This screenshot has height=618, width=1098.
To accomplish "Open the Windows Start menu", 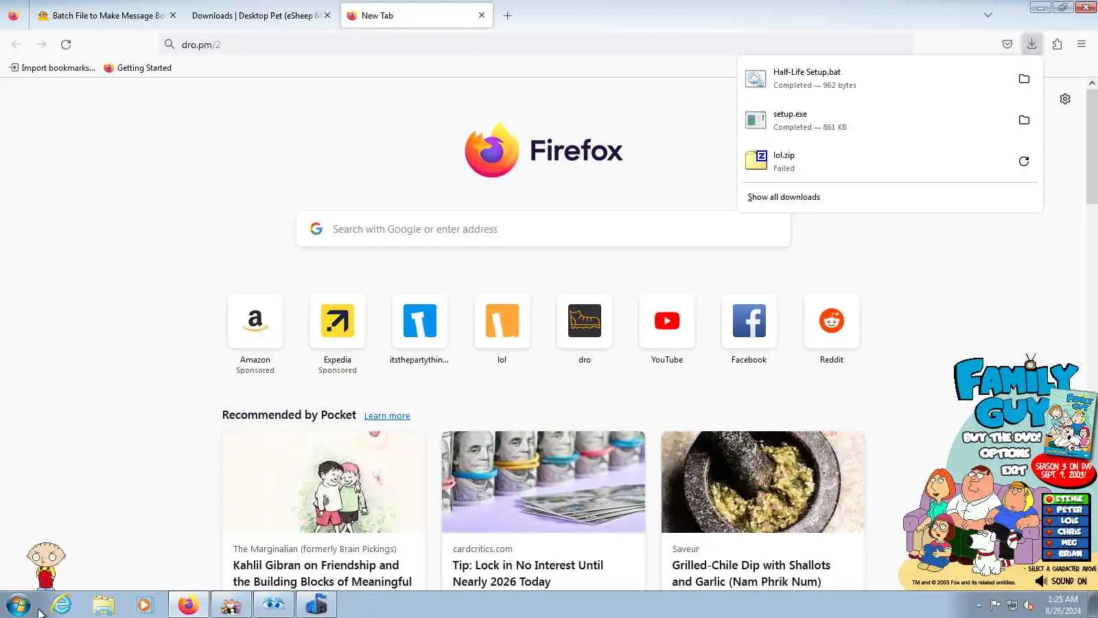I will (x=19, y=605).
